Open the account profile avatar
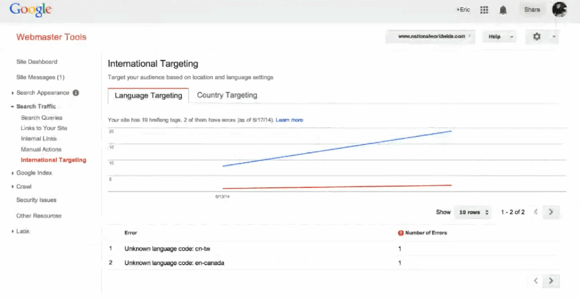 coord(559,10)
